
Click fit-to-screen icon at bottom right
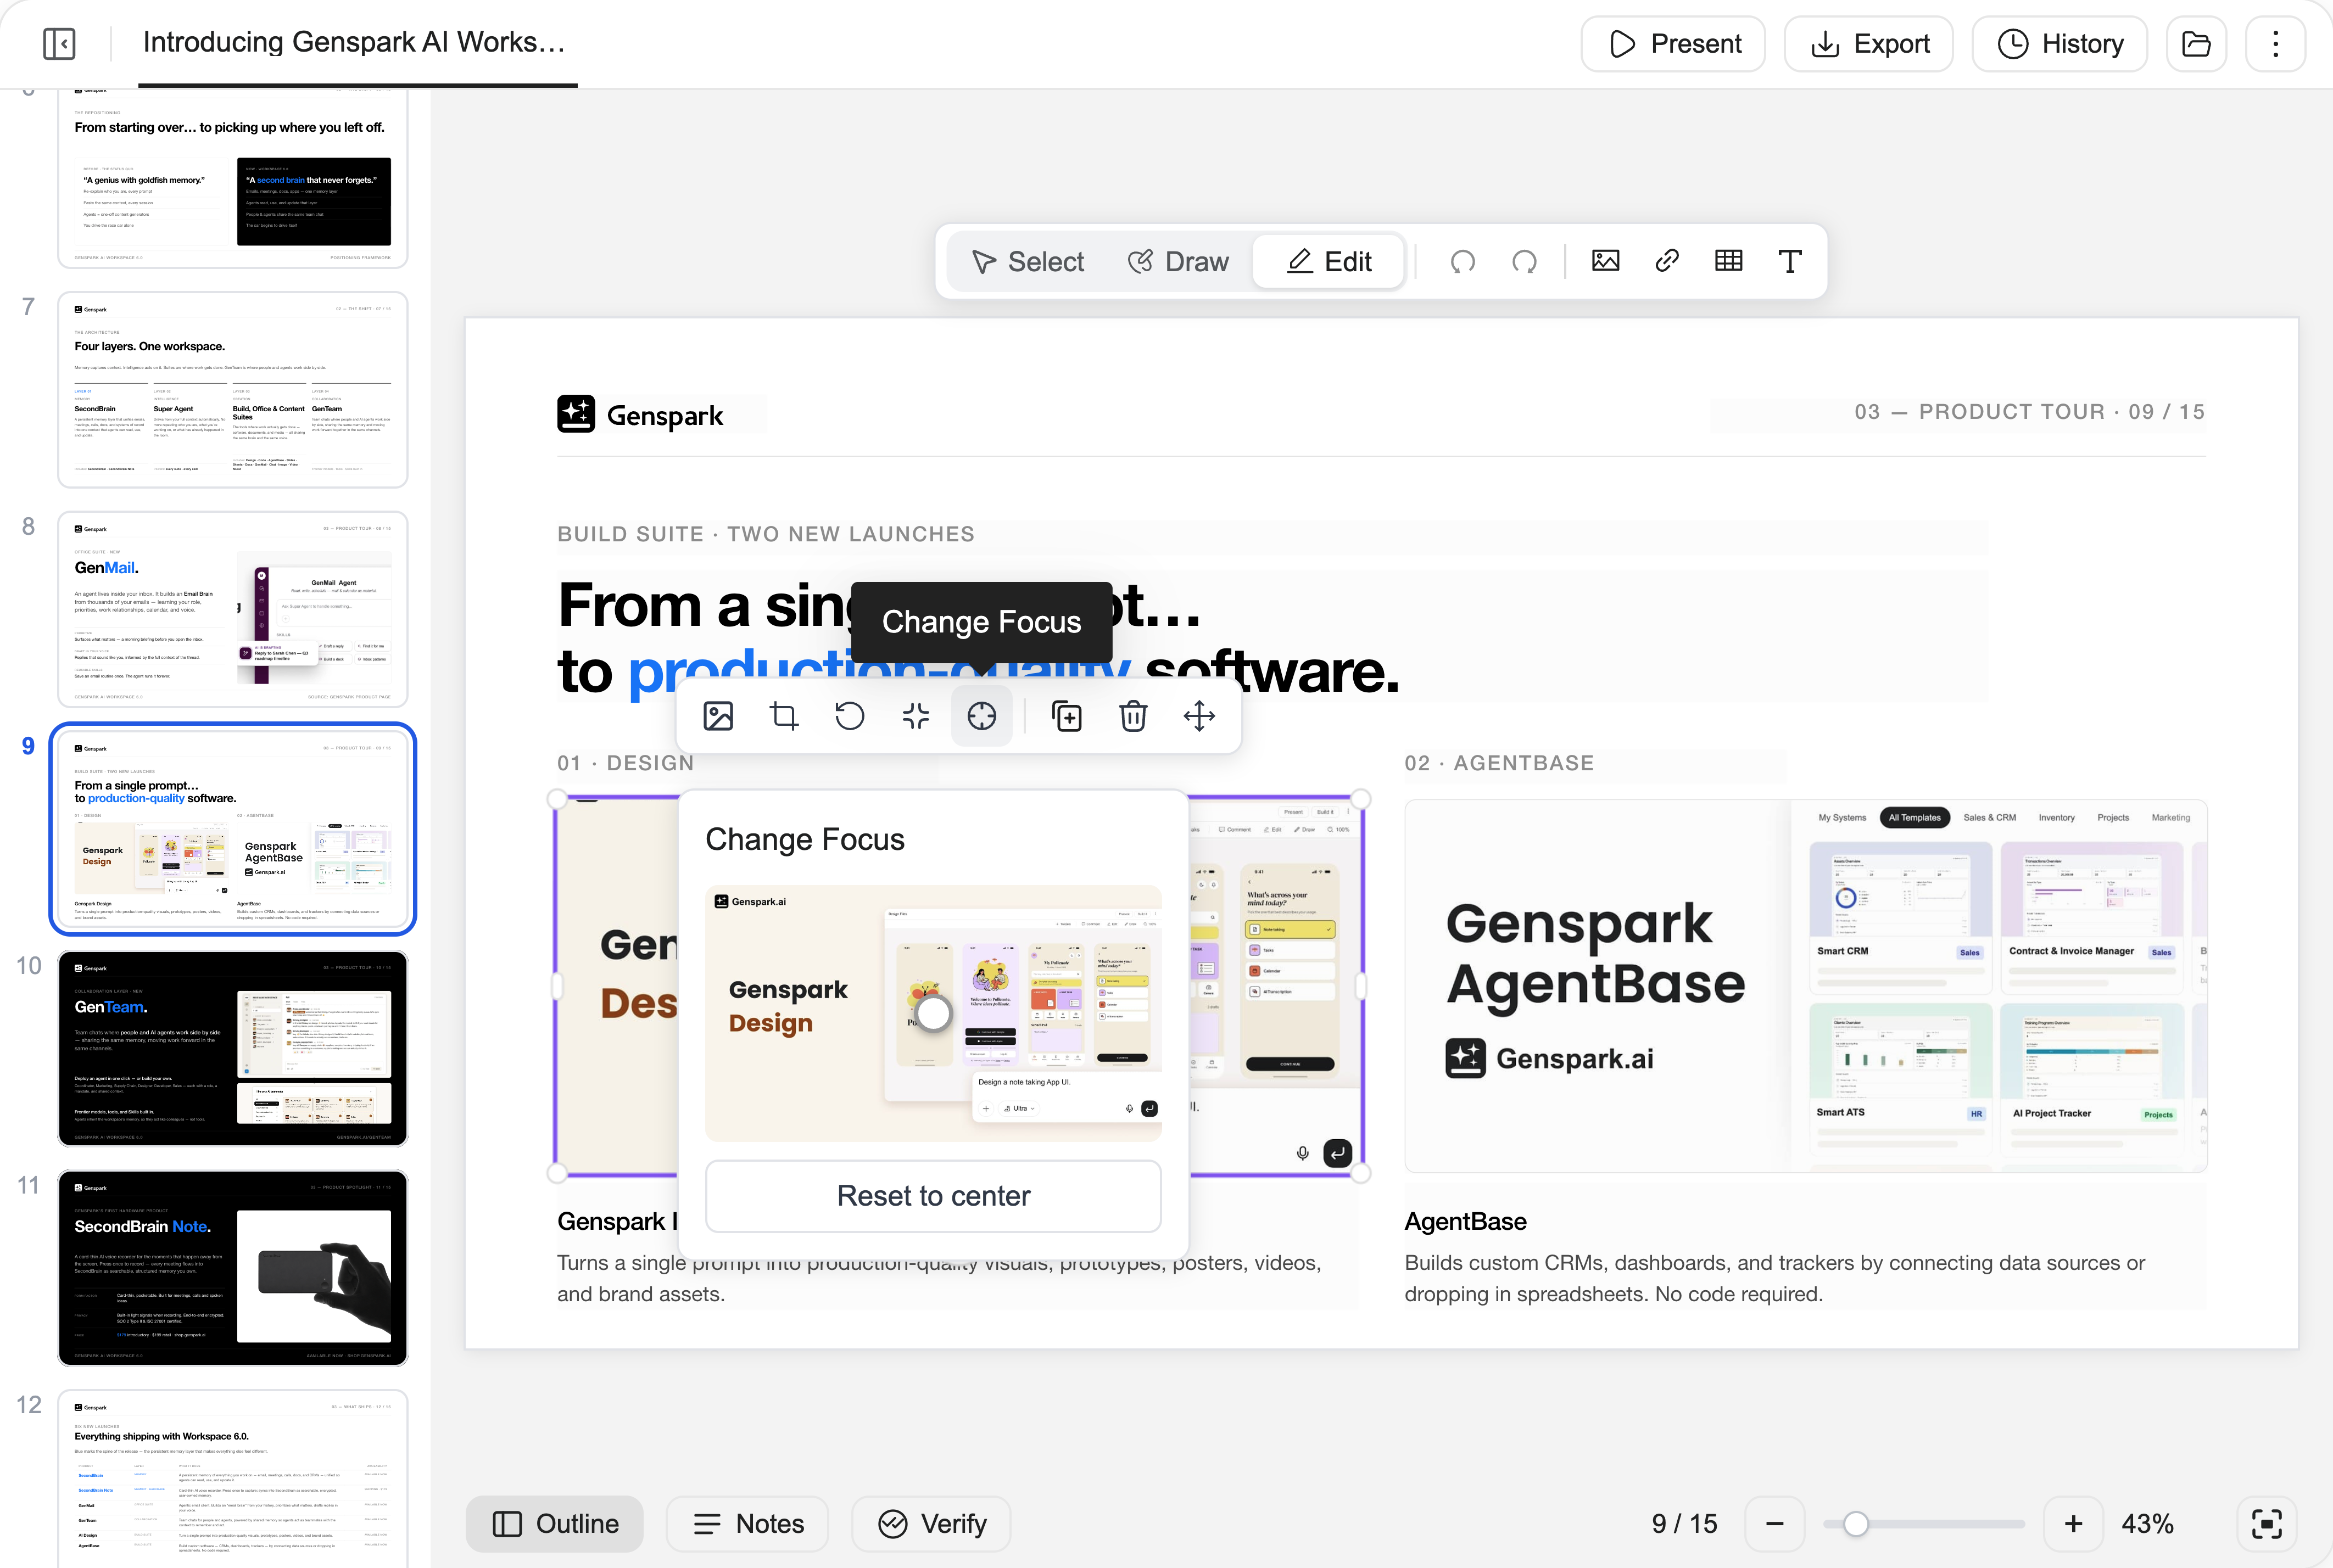pos(2267,1524)
